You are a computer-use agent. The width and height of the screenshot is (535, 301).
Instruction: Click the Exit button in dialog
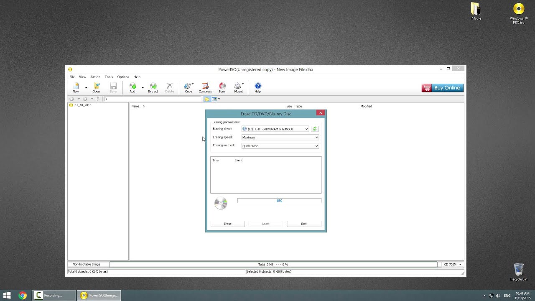304,224
